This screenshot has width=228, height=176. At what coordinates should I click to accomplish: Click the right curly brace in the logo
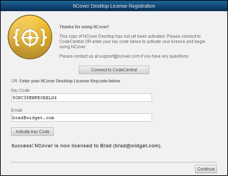[x=44, y=37]
